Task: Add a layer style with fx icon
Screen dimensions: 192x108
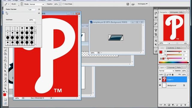Action: click(165, 105)
